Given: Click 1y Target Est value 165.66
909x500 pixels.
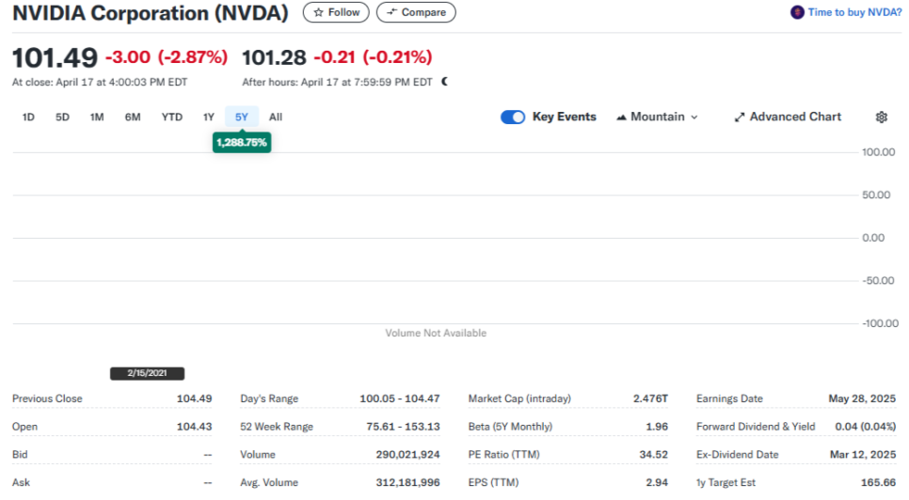Looking at the screenshot, I should coord(878,482).
